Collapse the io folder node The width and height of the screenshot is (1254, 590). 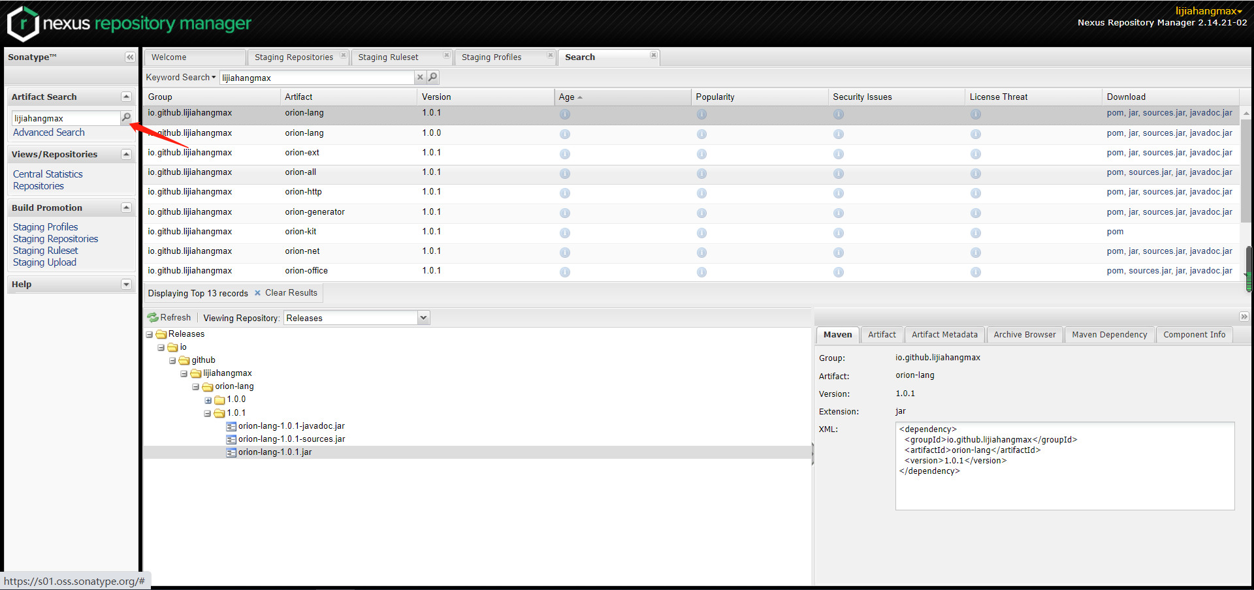161,348
